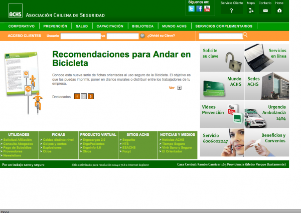Open the Beneficios y Convenios tile
This screenshot has height=213, width=301.
click(x=267, y=143)
